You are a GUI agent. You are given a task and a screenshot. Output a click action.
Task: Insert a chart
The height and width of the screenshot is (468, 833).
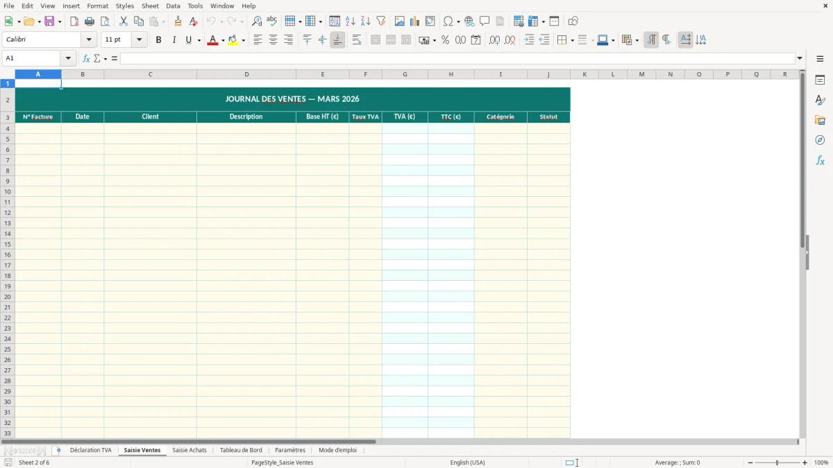[x=415, y=21]
